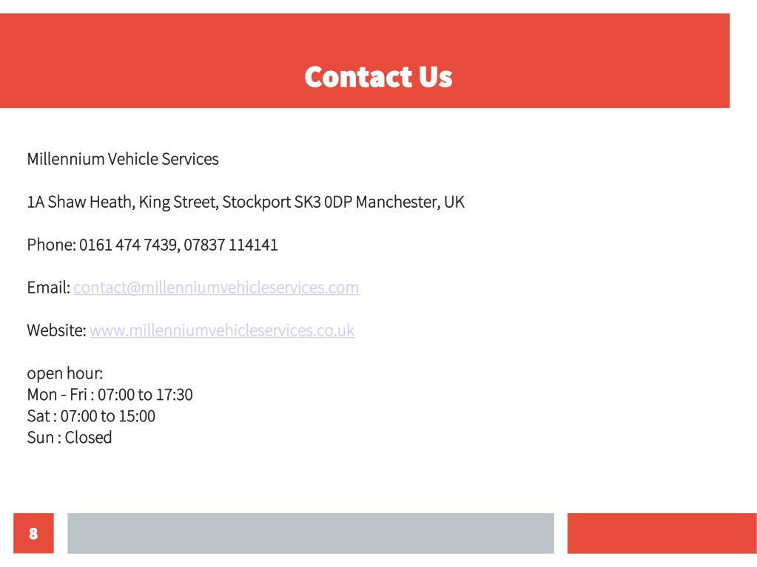
Task: Open the contact@millenniumvehicleservices.com email link
Action: (216, 288)
